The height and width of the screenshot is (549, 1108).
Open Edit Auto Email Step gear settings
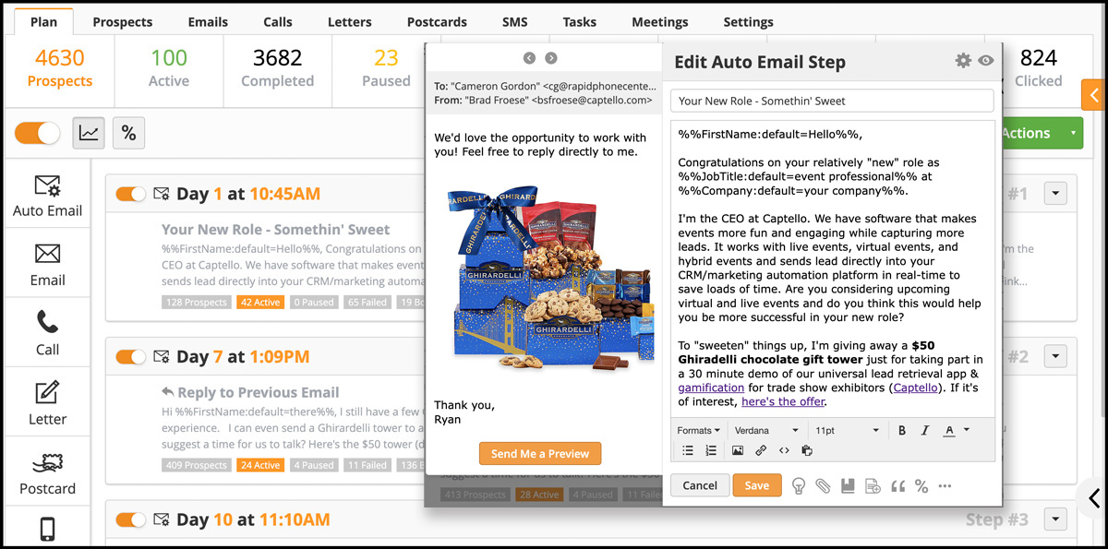pyautogui.click(x=963, y=61)
